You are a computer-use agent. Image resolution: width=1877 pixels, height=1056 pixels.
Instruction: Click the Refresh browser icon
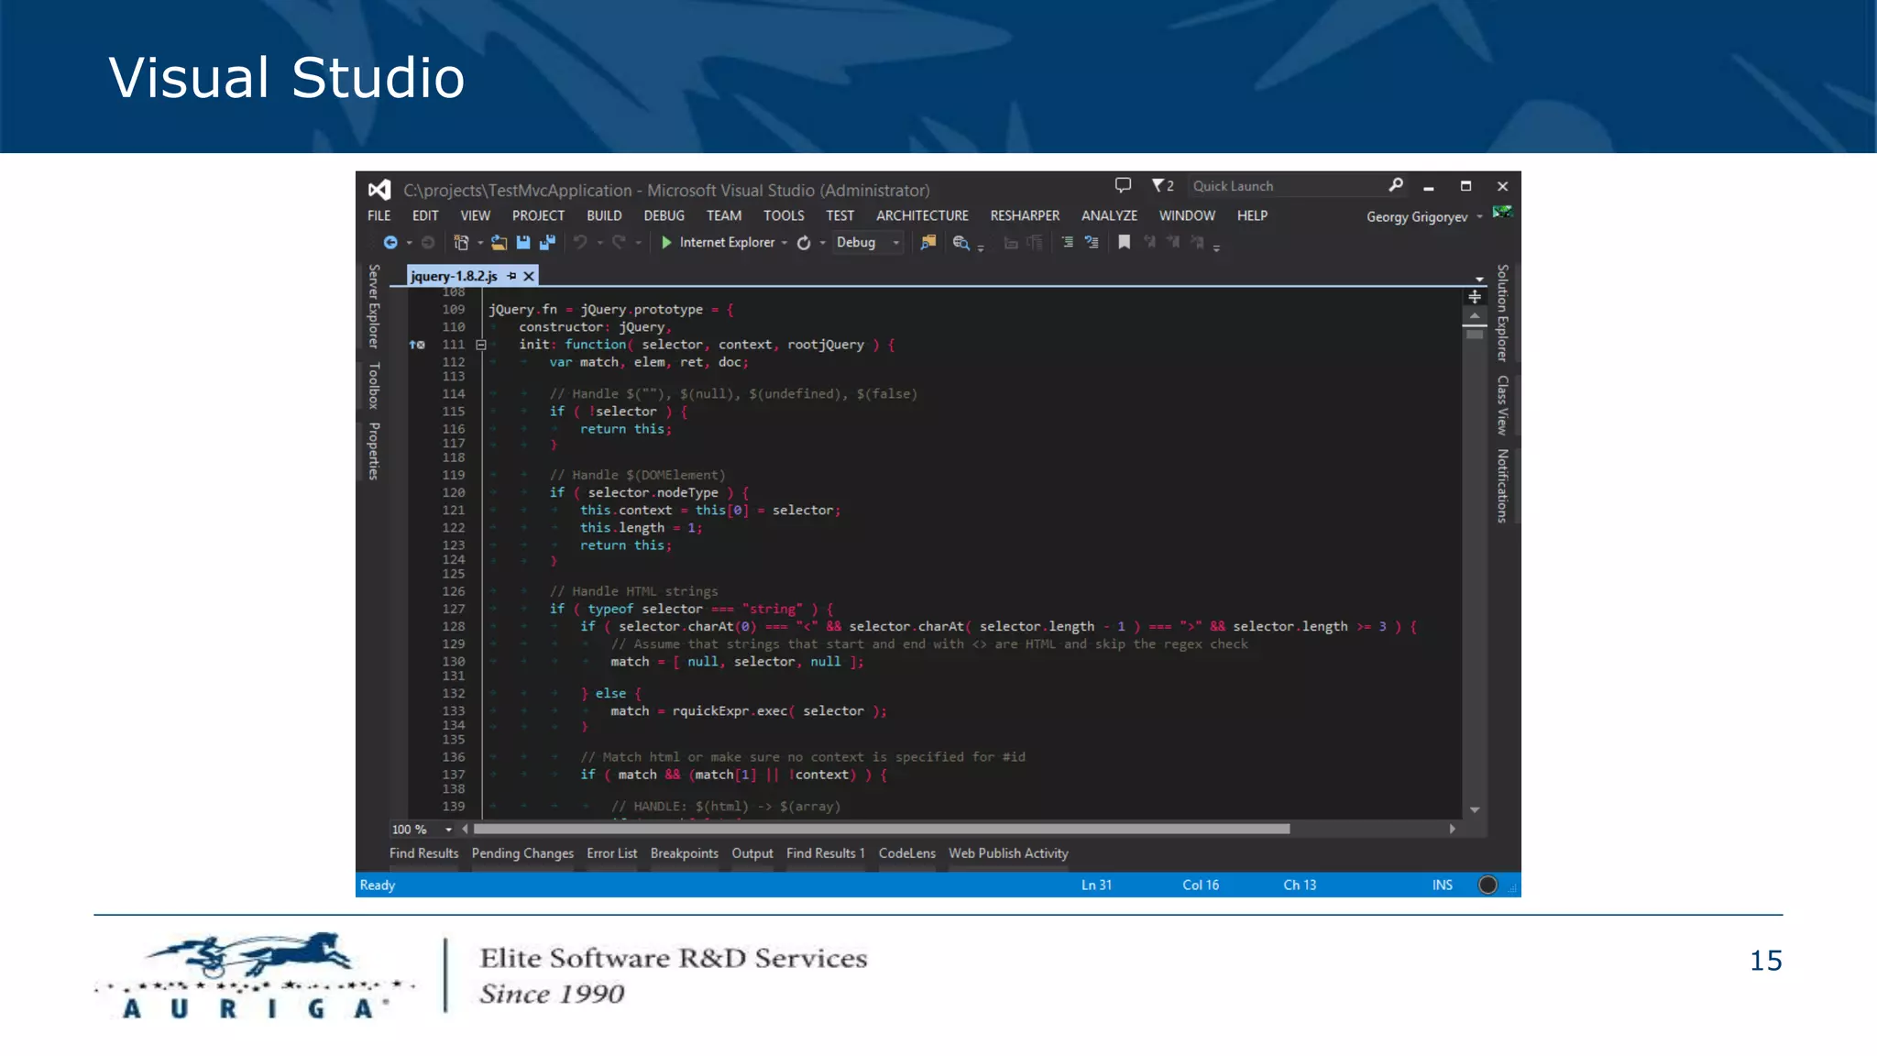click(804, 243)
